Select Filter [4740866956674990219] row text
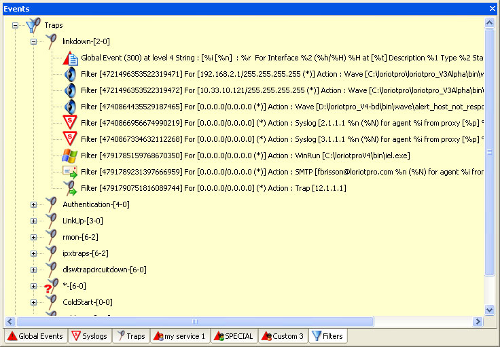This screenshot has height=347, width=500. (x=282, y=123)
